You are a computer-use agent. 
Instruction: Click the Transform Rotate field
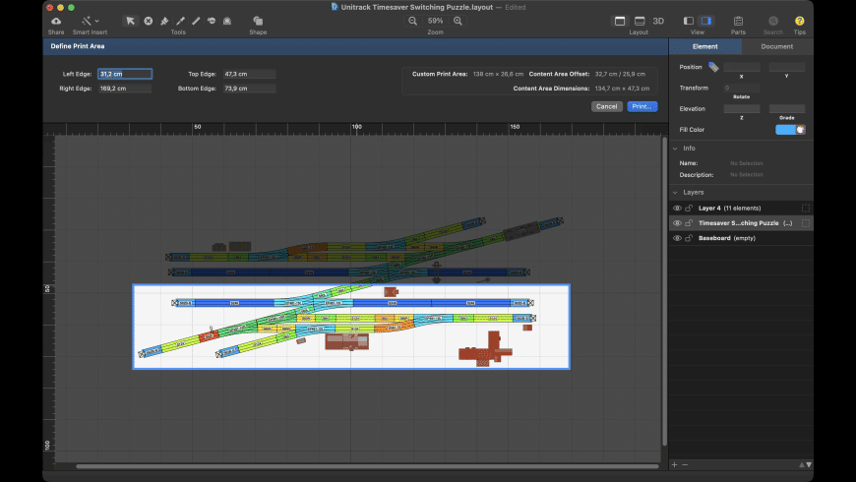tap(741, 88)
